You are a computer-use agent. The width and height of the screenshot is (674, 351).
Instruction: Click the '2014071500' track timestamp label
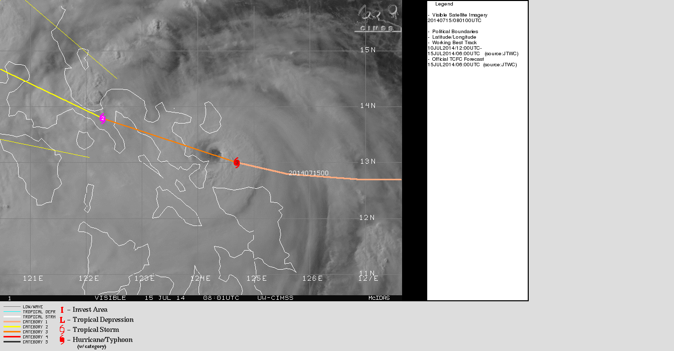point(309,173)
